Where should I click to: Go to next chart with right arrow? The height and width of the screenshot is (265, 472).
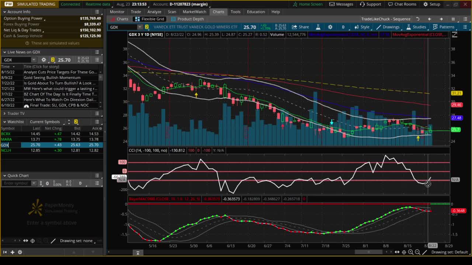441,19
